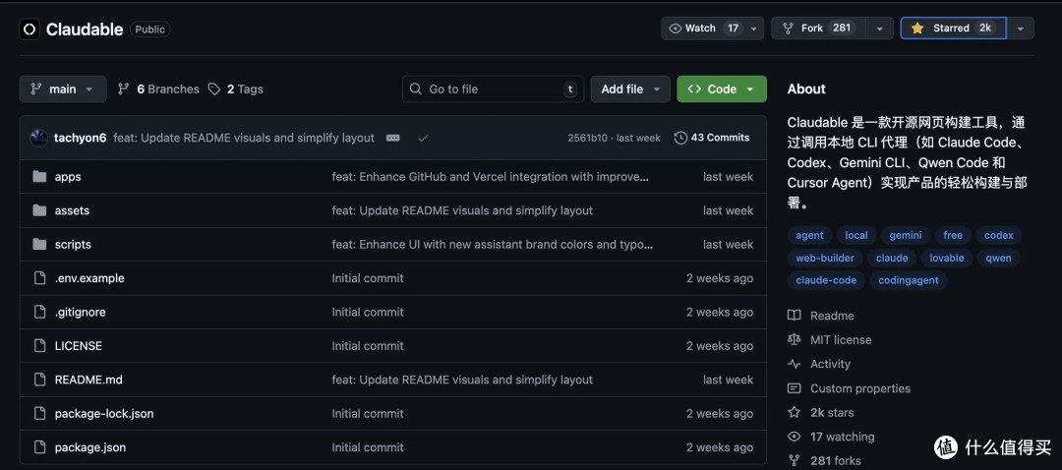Select the codex topic tag
Image resolution: width=1062 pixels, height=470 pixels.
(998, 236)
